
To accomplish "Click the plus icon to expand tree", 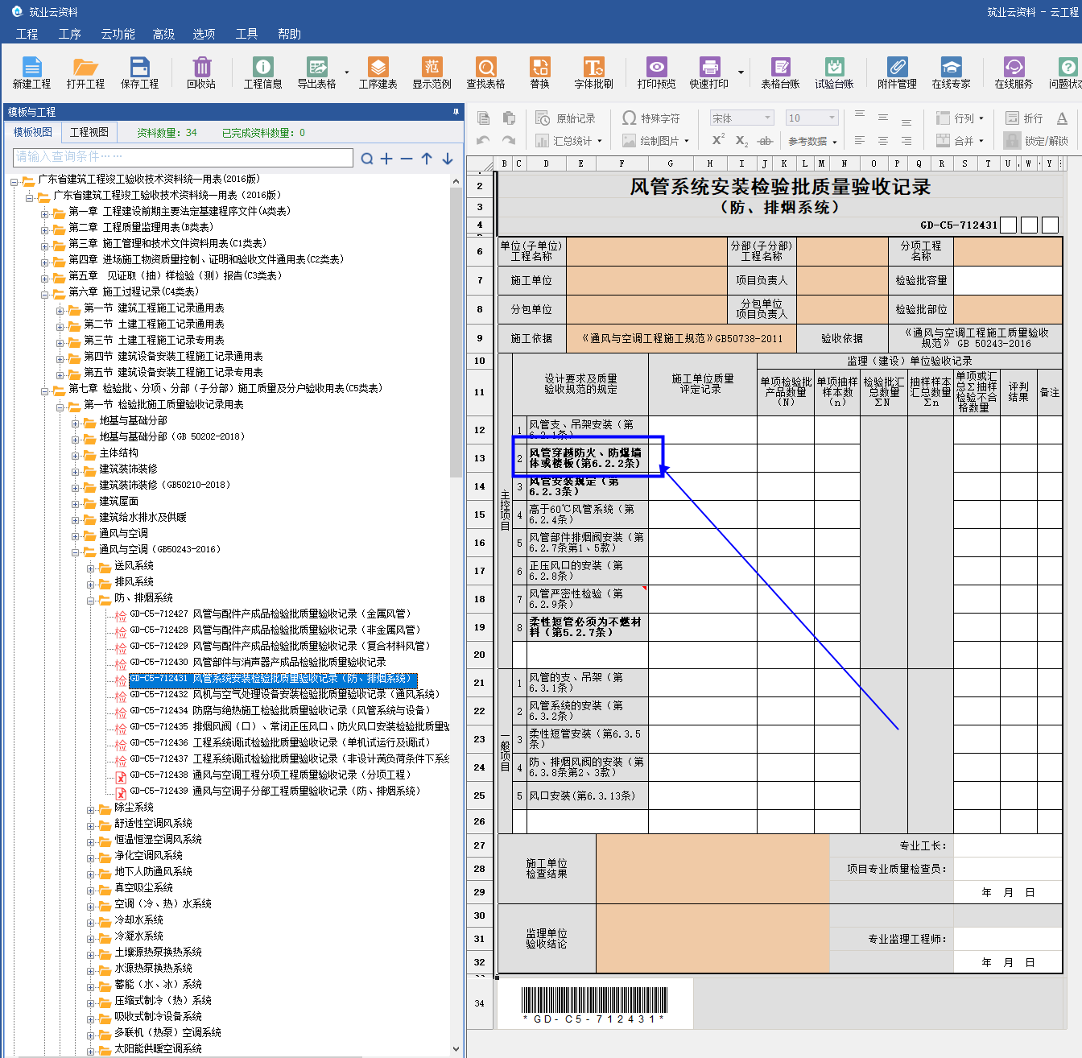I will click(386, 159).
